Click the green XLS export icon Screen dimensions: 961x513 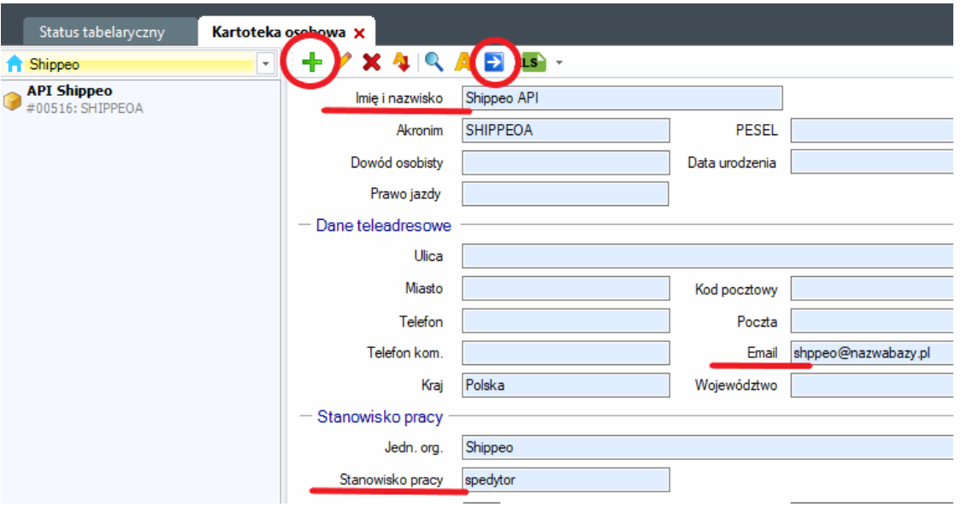pyautogui.click(x=534, y=62)
